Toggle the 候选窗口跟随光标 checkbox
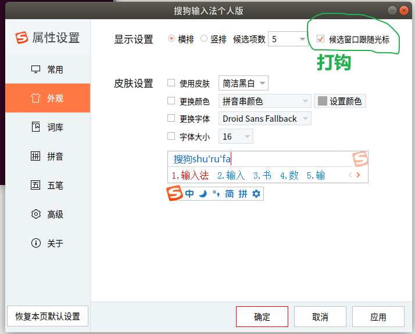This screenshot has height=334, width=415. pyautogui.click(x=320, y=39)
